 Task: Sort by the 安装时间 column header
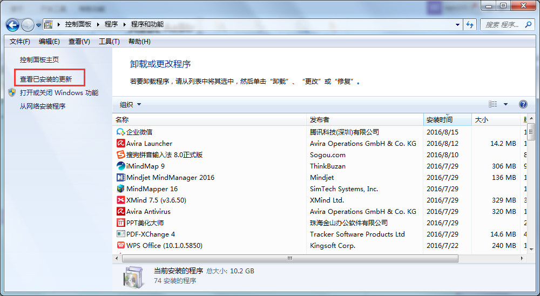click(440, 119)
